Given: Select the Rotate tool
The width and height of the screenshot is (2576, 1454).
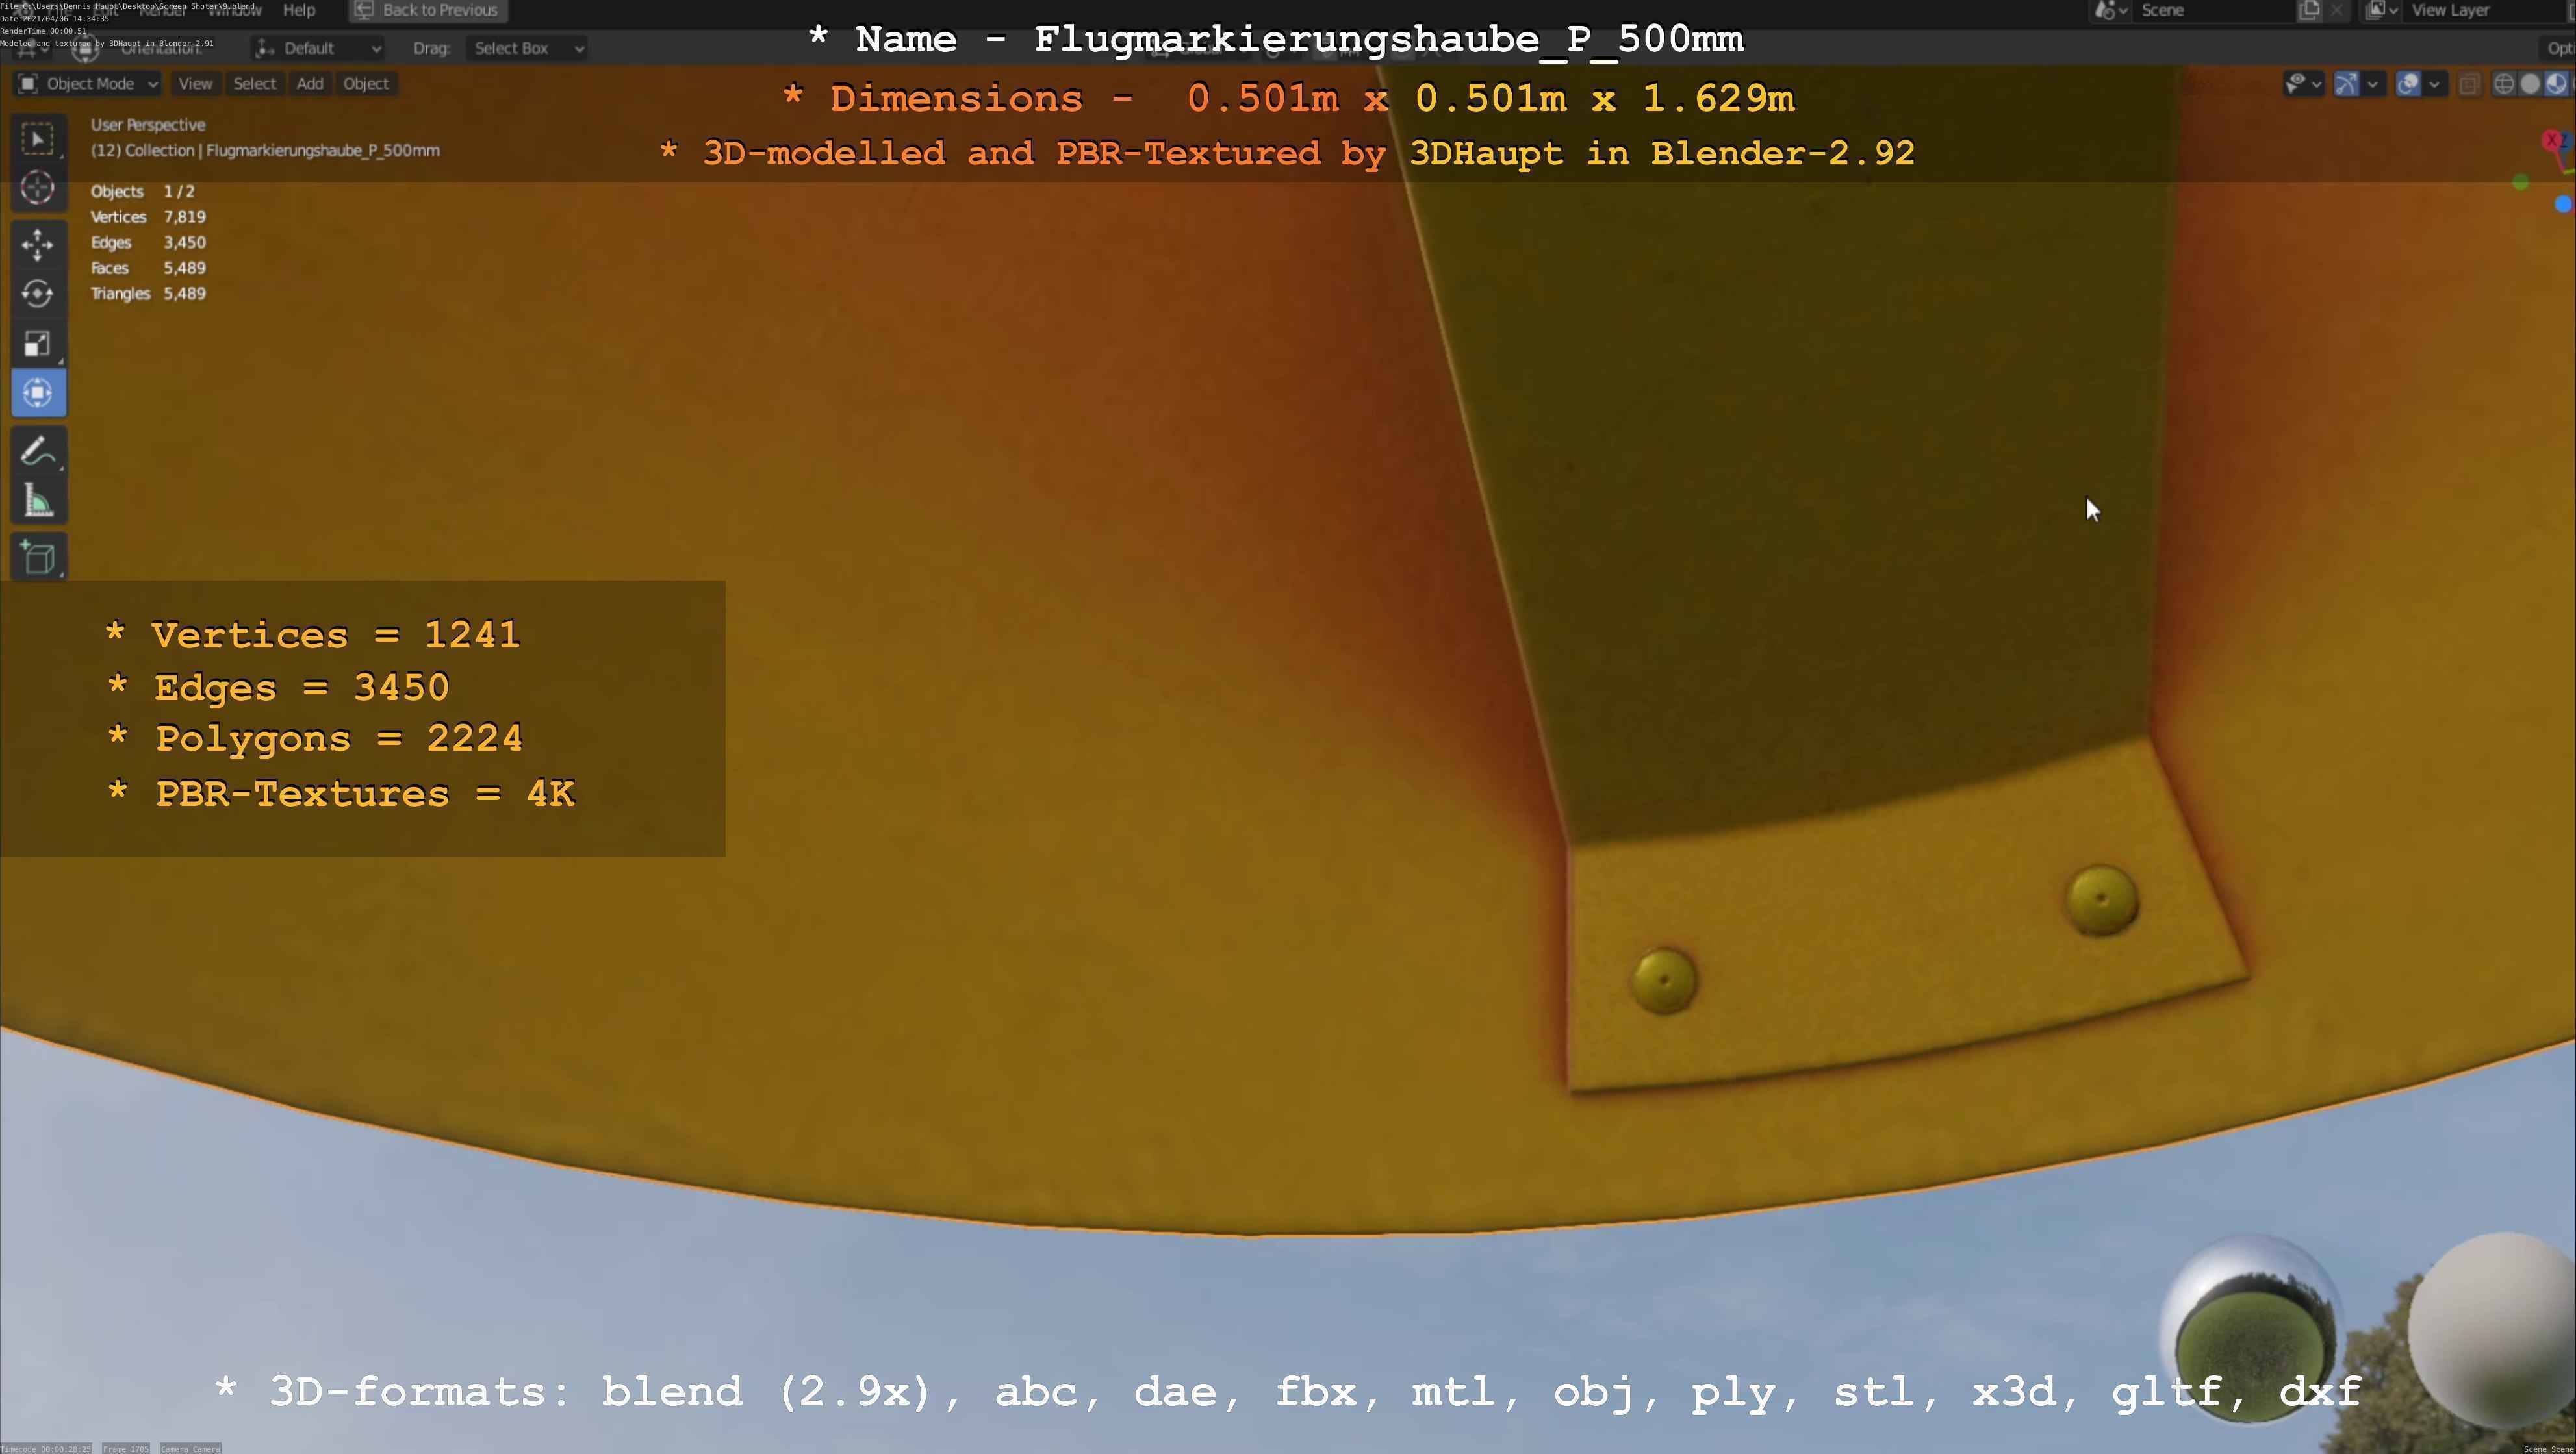Looking at the screenshot, I should [38, 294].
